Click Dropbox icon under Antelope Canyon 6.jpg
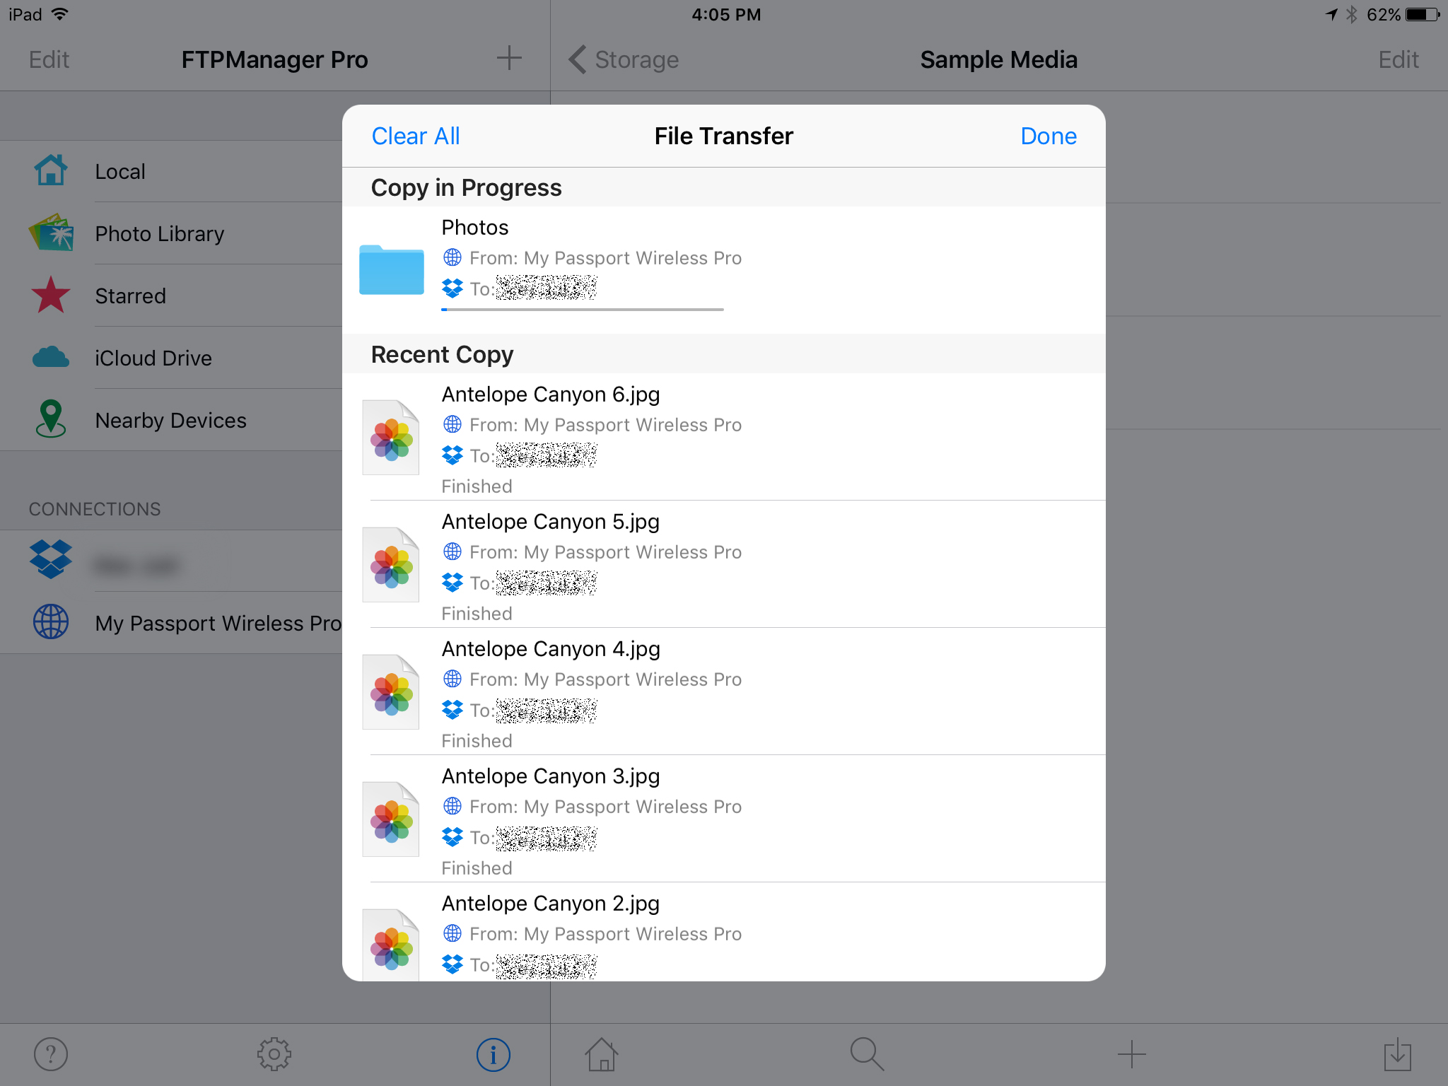This screenshot has width=1448, height=1086. [452, 455]
